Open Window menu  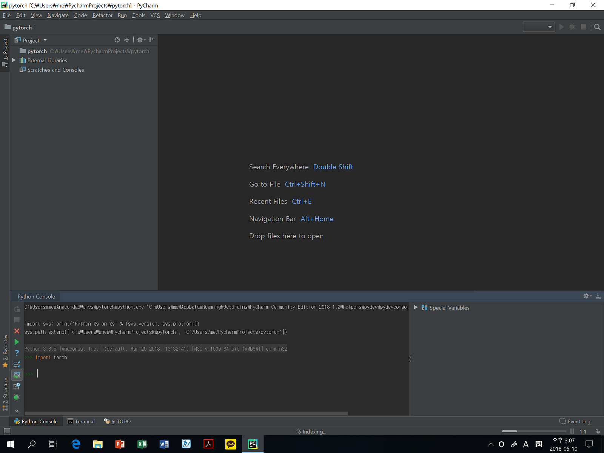pos(174,15)
